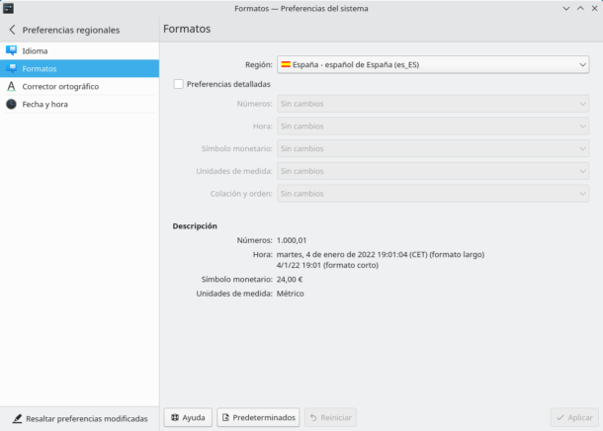Click the Métrico value text

[x=291, y=294]
